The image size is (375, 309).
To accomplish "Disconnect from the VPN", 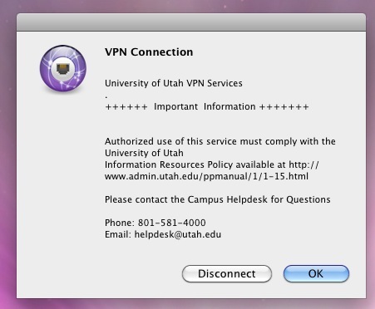I will click(227, 273).
